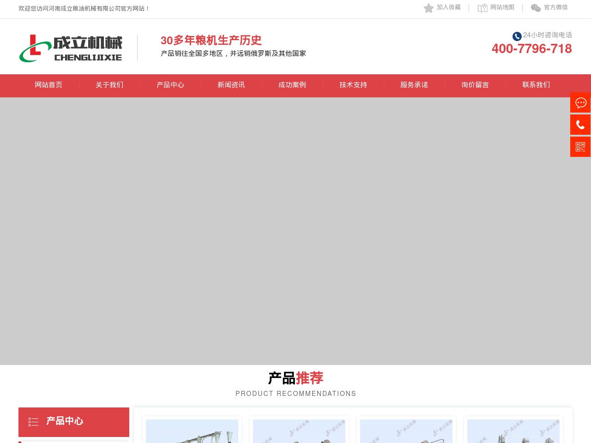Click the WeChat icon in header
Image resolution: width=591 pixels, height=443 pixels.
[x=536, y=8]
